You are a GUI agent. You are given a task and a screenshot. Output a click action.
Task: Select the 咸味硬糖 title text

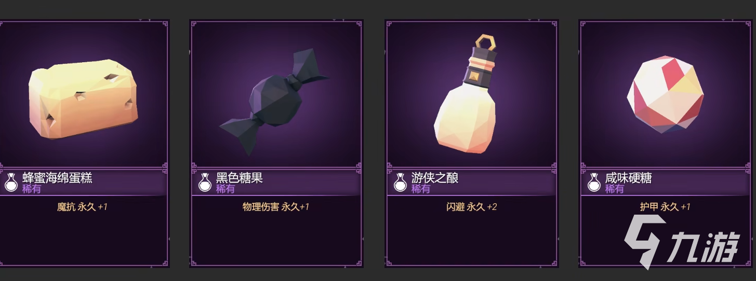click(628, 178)
